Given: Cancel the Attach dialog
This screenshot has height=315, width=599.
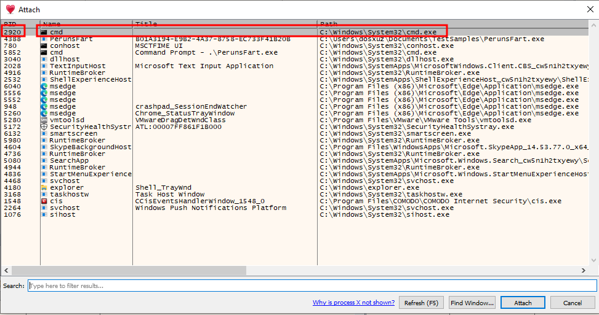Looking at the screenshot, I should click(x=573, y=303).
